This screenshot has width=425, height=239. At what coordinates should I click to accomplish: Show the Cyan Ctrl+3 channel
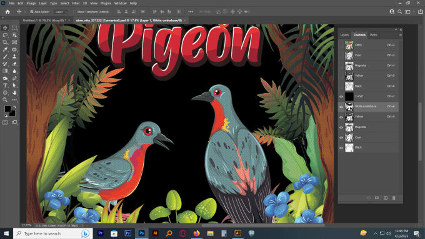(x=341, y=56)
